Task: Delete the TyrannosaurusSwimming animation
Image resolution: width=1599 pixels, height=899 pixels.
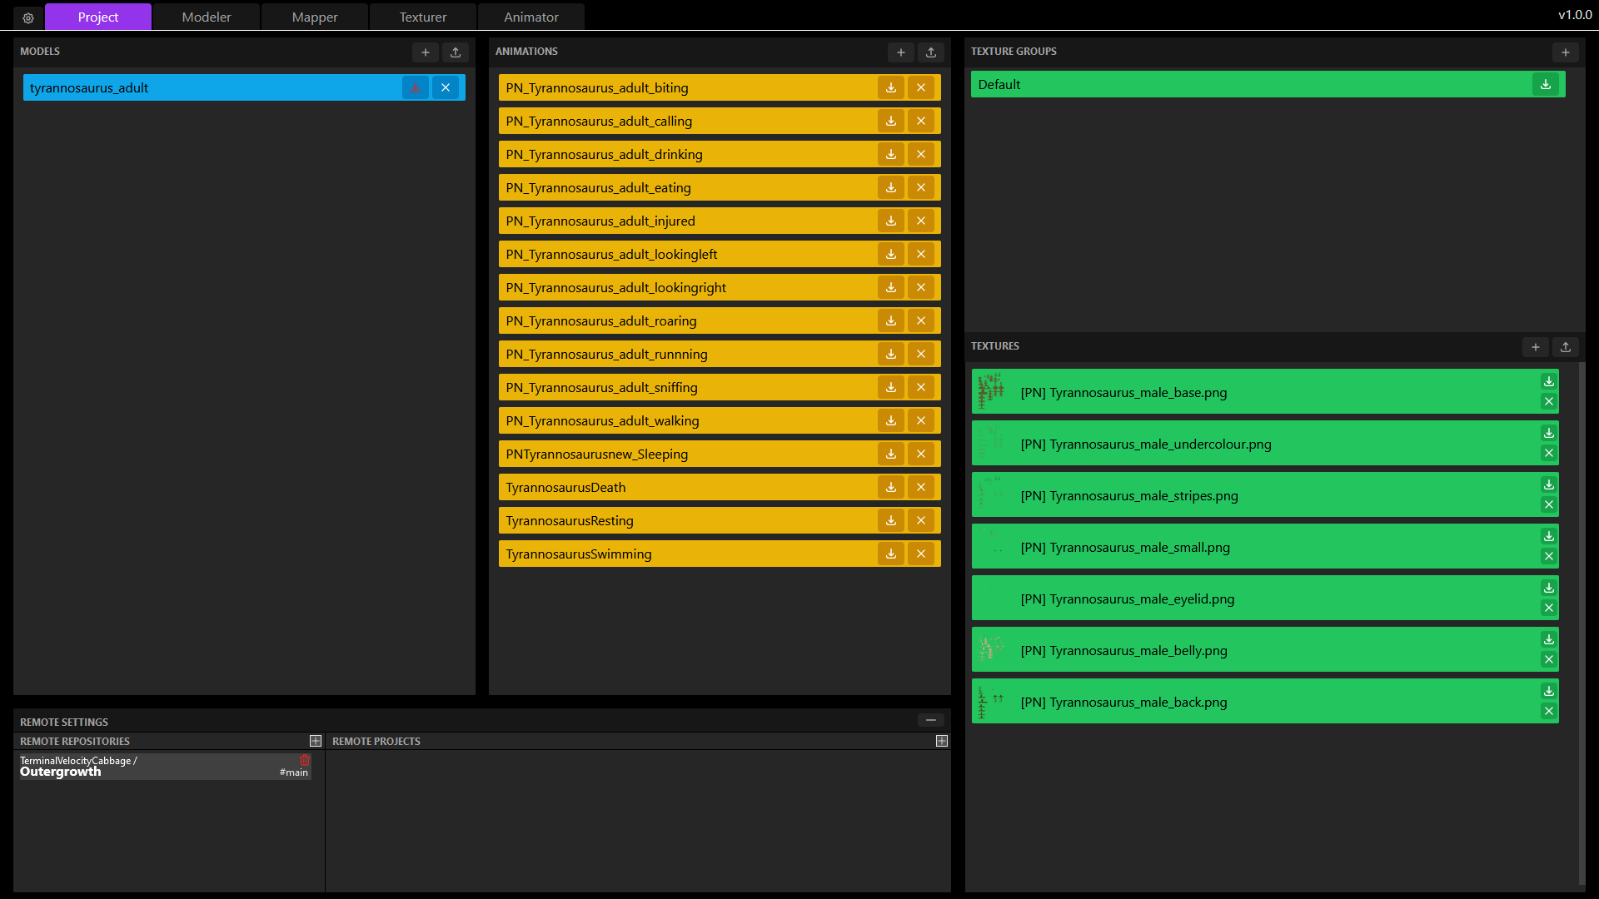Action: coord(921,554)
